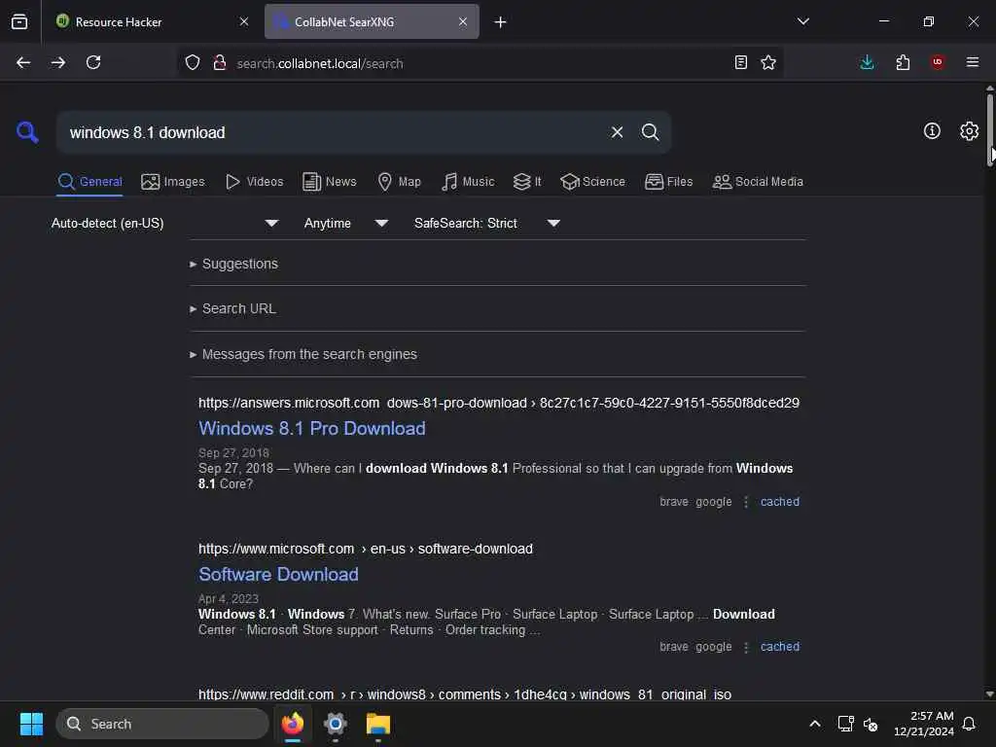This screenshot has width=996, height=747.
Task: Select the Videos search category
Action: click(255, 182)
